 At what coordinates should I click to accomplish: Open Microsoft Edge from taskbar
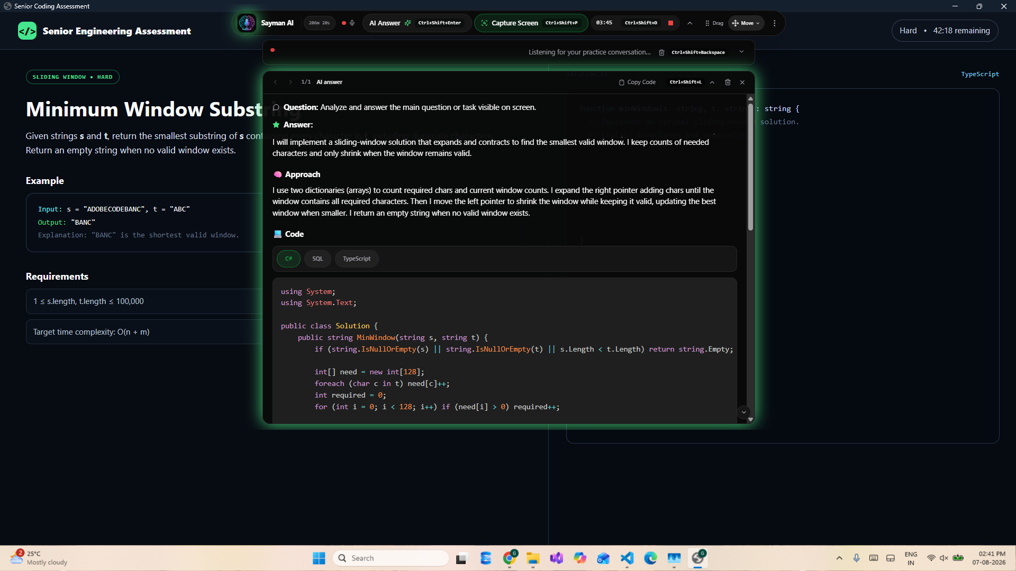click(650, 558)
